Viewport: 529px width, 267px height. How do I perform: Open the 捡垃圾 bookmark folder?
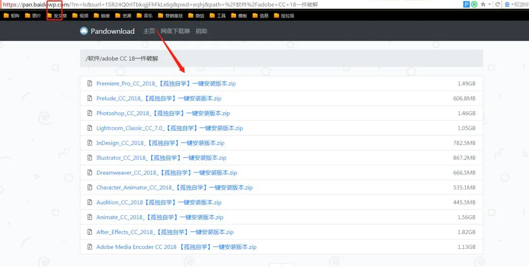click(284, 16)
